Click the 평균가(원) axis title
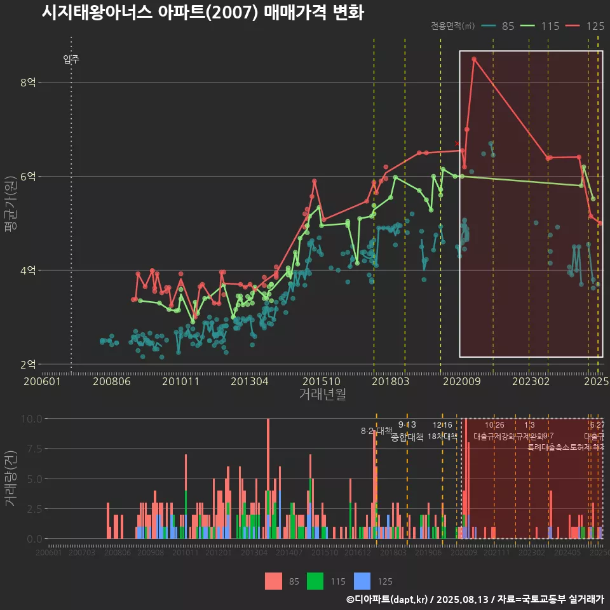Viewport: 610px width, 610px height. point(11,204)
